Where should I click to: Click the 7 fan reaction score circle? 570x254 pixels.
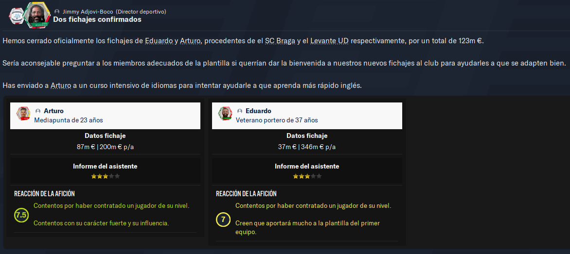pyautogui.click(x=223, y=220)
